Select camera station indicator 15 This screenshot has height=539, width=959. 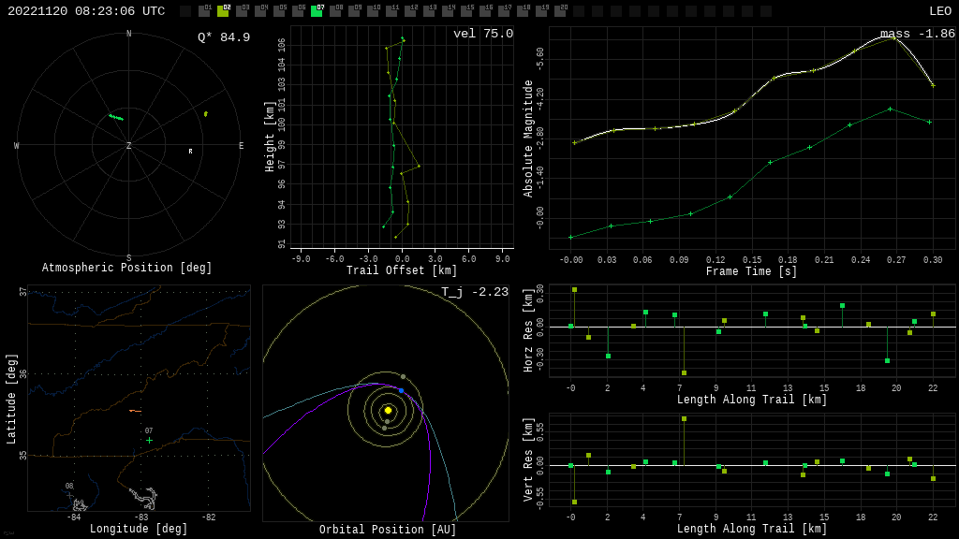point(466,11)
